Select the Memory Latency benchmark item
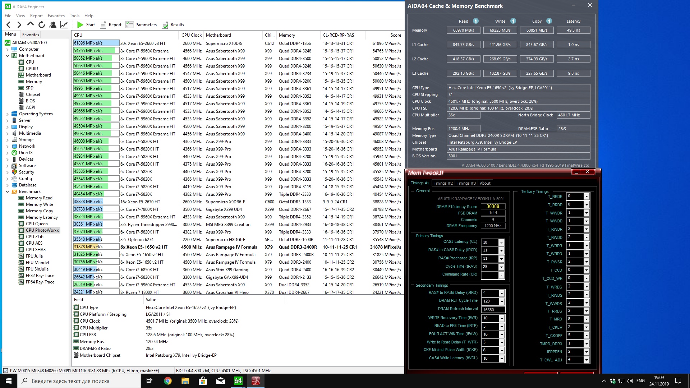This screenshot has height=388, width=690. point(42,217)
